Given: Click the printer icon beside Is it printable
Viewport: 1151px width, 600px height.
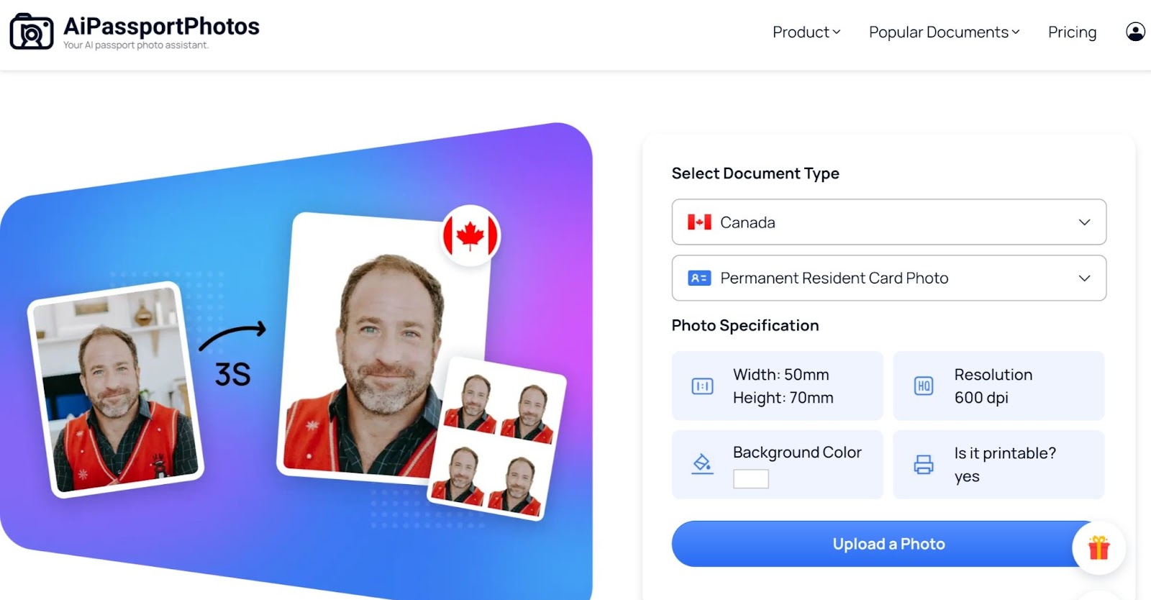Looking at the screenshot, I should [924, 465].
